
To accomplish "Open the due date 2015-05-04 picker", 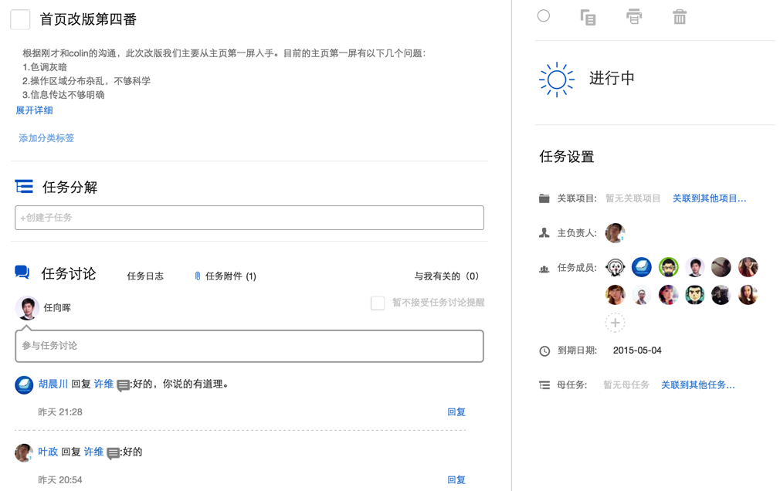I will (x=636, y=350).
